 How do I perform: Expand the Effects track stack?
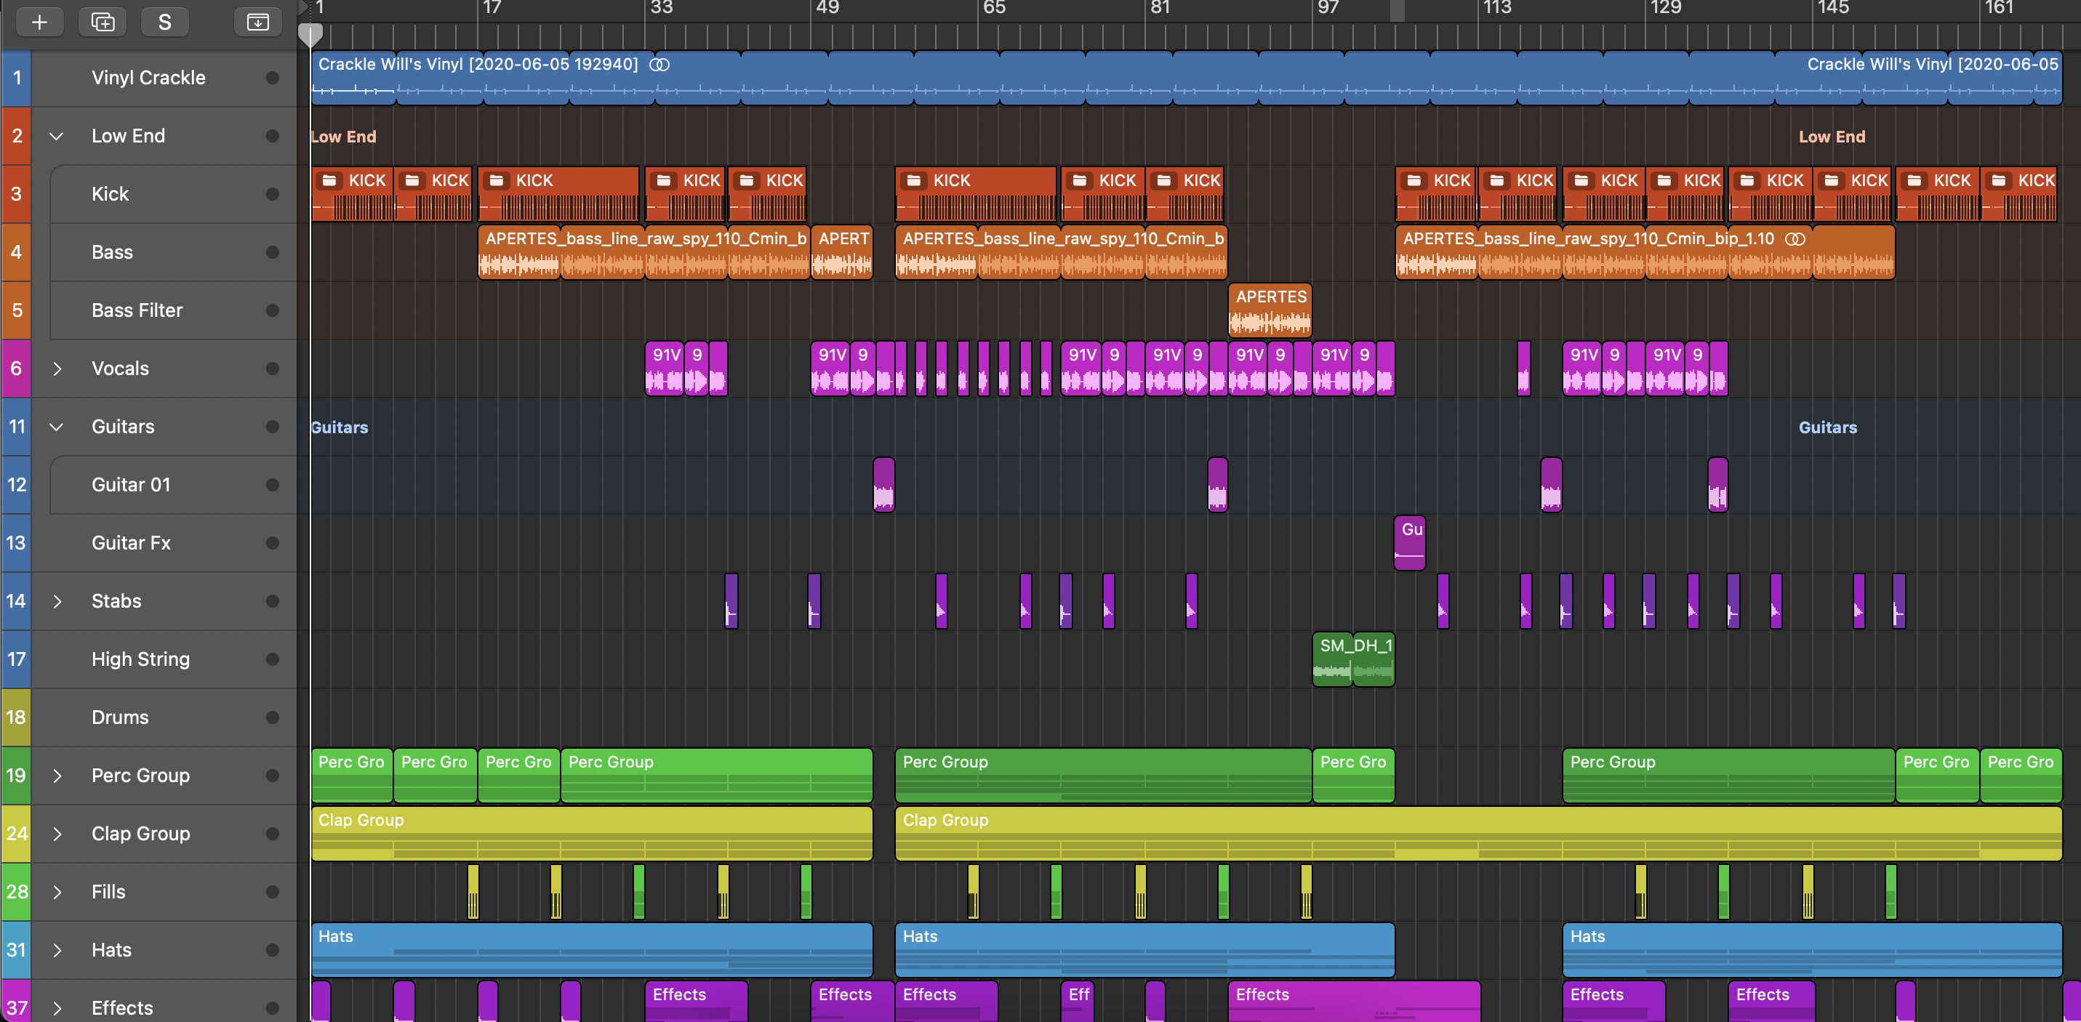tap(57, 1008)
